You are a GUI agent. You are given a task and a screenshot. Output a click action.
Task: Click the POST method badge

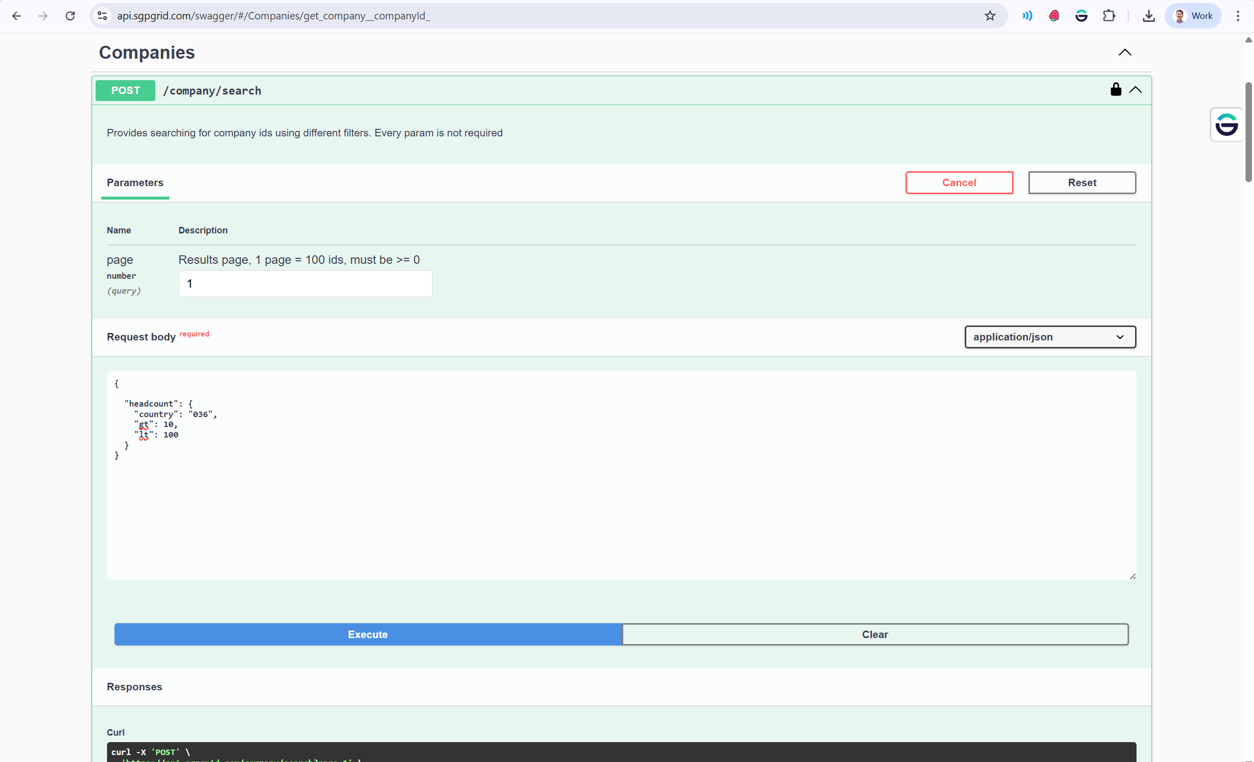[125, 91]
